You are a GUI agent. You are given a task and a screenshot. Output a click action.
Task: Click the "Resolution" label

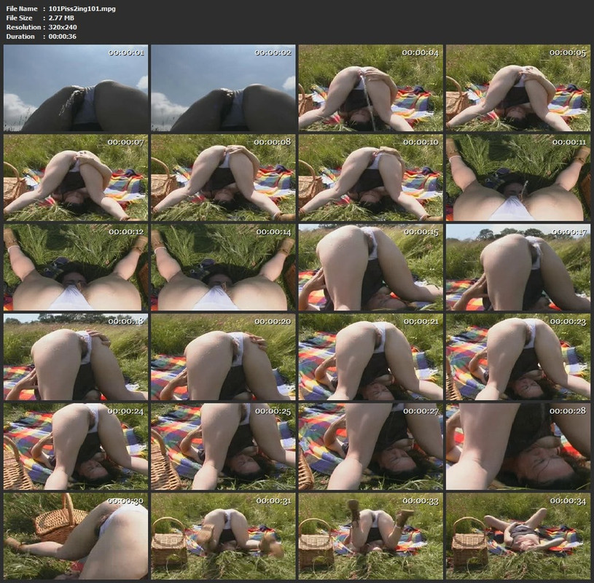tap(23, 27)
